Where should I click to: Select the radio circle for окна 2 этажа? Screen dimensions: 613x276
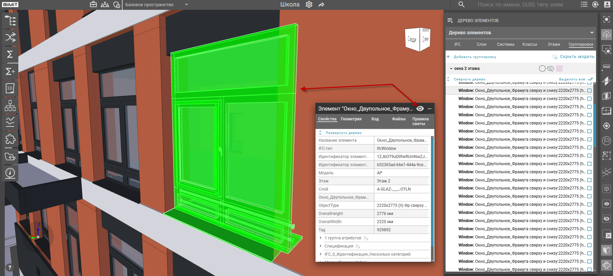[542, 68]
